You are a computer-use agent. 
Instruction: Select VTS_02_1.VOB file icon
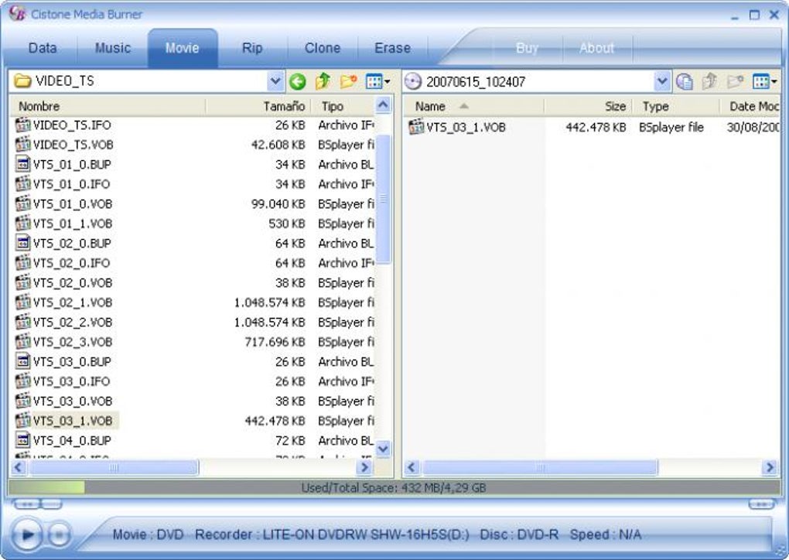(22, 302)
